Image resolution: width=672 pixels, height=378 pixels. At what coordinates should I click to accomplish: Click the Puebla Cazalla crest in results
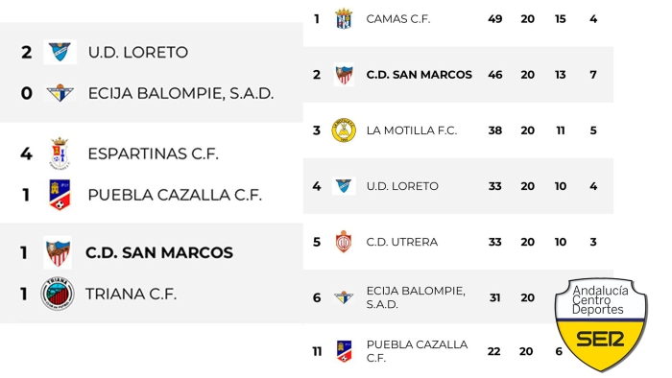tap(60, 195)
